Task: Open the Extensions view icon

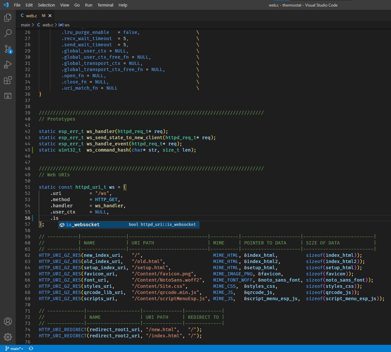Action: click(x=8, y=80)
